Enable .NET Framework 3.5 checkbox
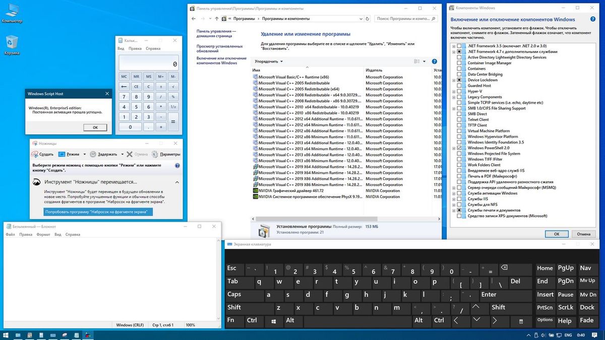Image resolution: width=605 pixels, height=340 pixels. (x=459, y=46)
